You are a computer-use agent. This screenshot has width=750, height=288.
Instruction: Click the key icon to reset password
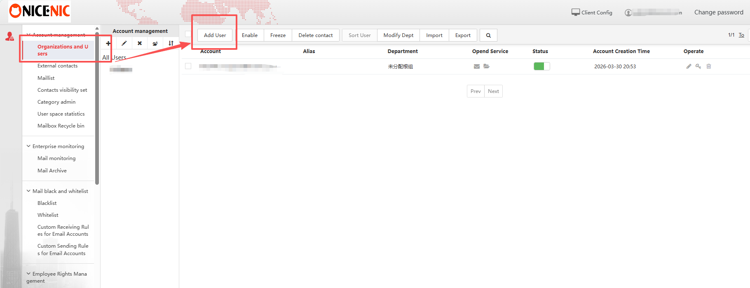[x=698, y=66]
